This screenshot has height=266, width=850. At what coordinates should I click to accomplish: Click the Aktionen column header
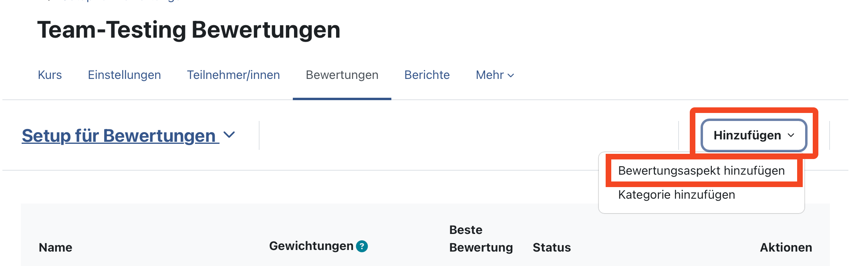(786, 248)
